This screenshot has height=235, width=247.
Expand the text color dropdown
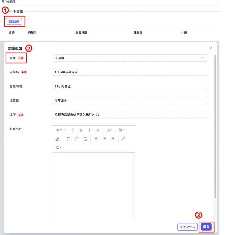tap(110, 130)
